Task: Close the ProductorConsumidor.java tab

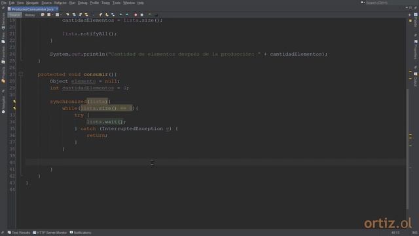Action: click(57, 9)
